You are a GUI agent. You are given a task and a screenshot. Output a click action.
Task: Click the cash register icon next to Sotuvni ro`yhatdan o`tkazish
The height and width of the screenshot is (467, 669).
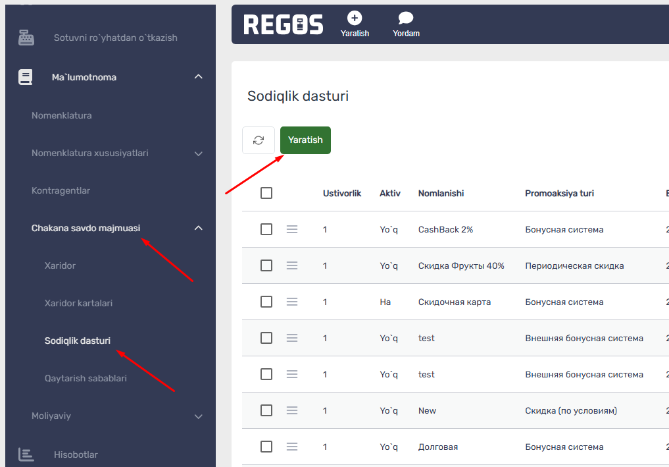tap(26, 38)
